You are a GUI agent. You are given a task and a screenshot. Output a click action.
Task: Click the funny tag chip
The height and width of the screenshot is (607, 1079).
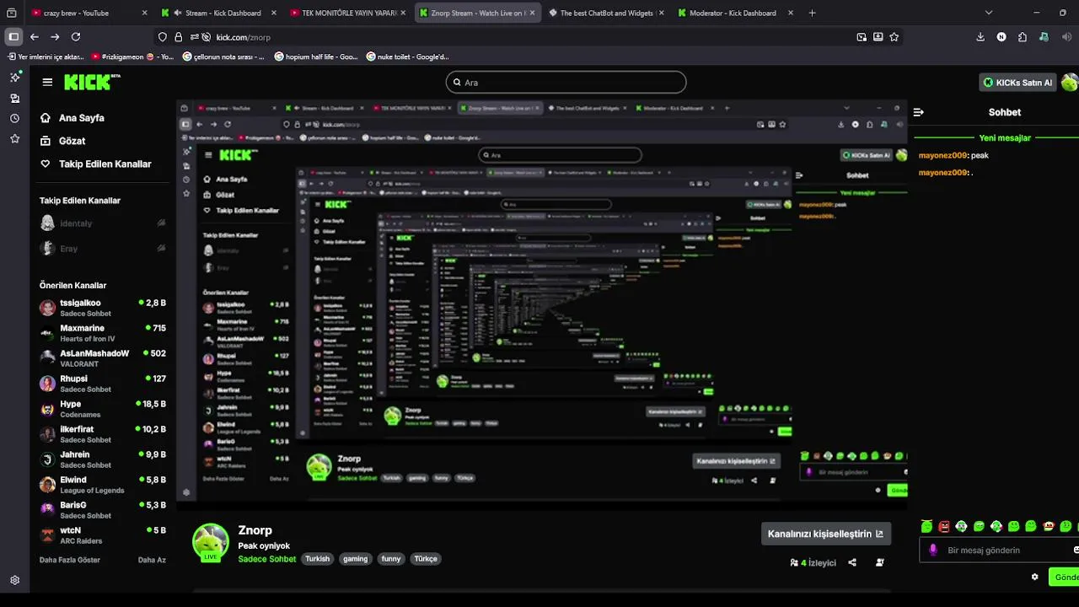390,559
